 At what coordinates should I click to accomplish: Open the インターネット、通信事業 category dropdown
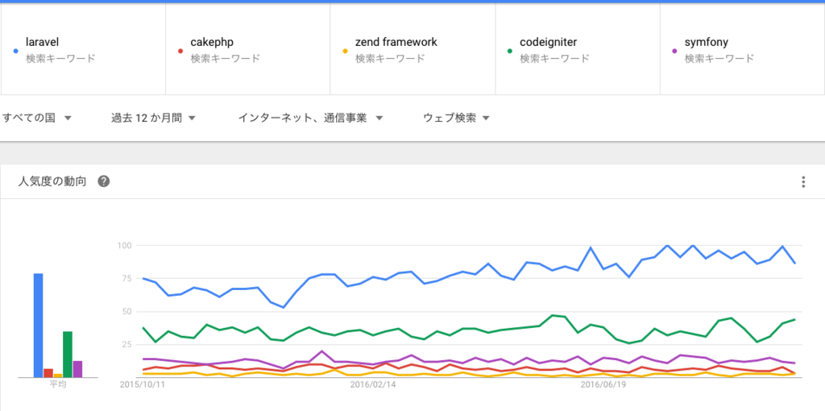(x=310, y=118)
